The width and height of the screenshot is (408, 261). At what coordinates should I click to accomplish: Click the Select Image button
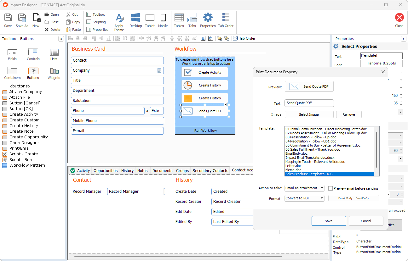coord(309,114)
